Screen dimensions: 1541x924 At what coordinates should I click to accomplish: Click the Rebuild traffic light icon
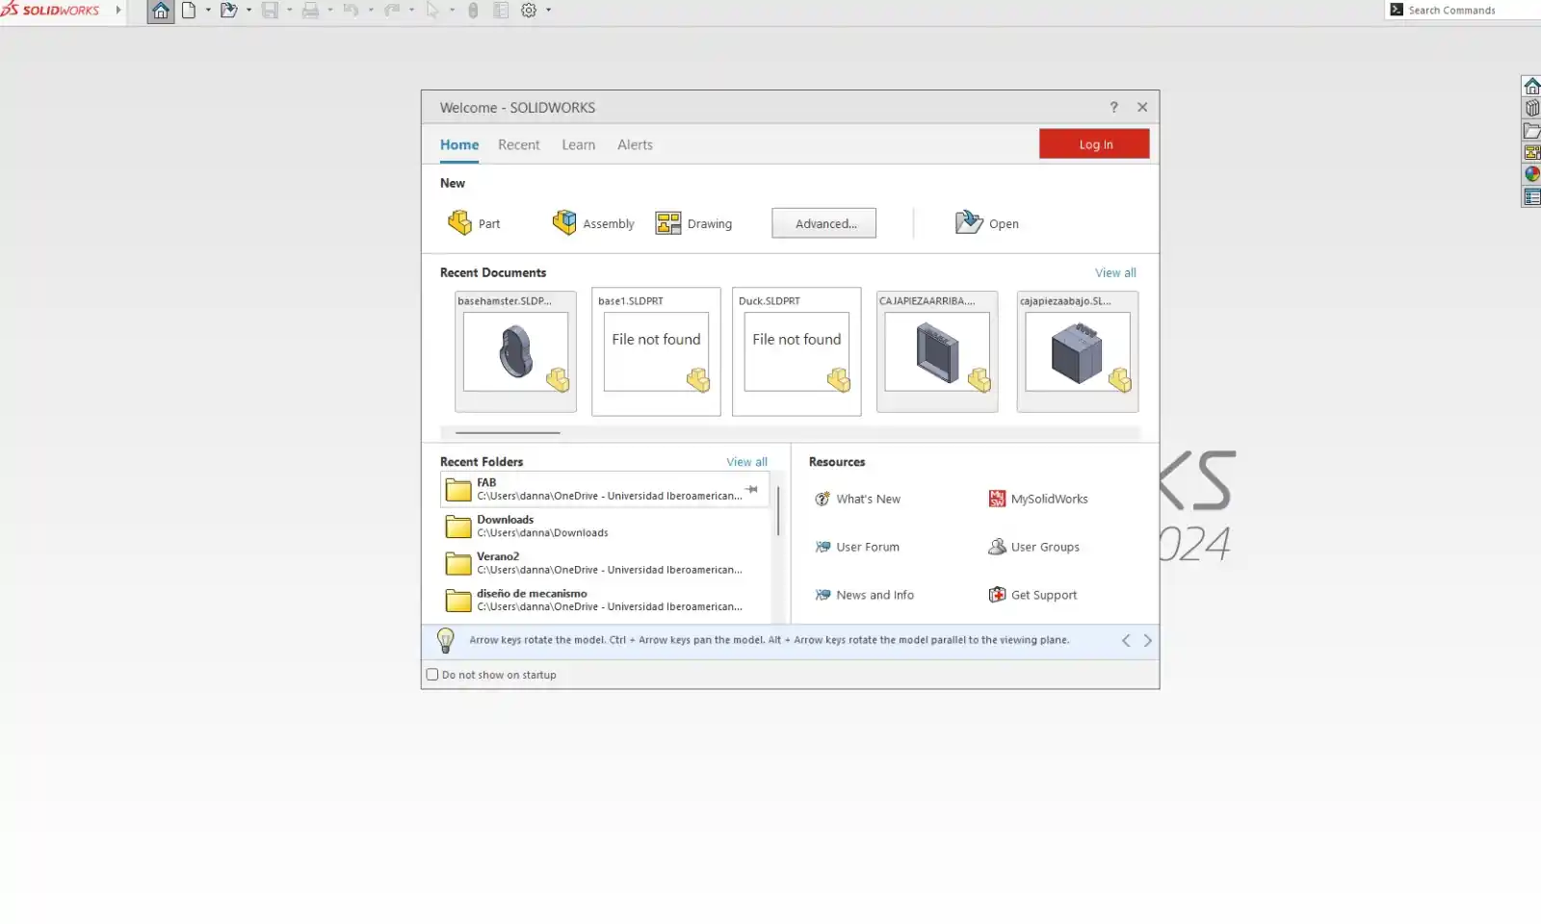473,11
